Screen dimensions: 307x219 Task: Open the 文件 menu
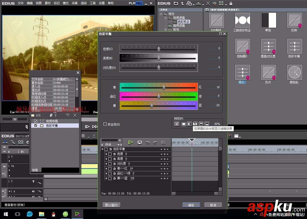(x=21, y=3)
